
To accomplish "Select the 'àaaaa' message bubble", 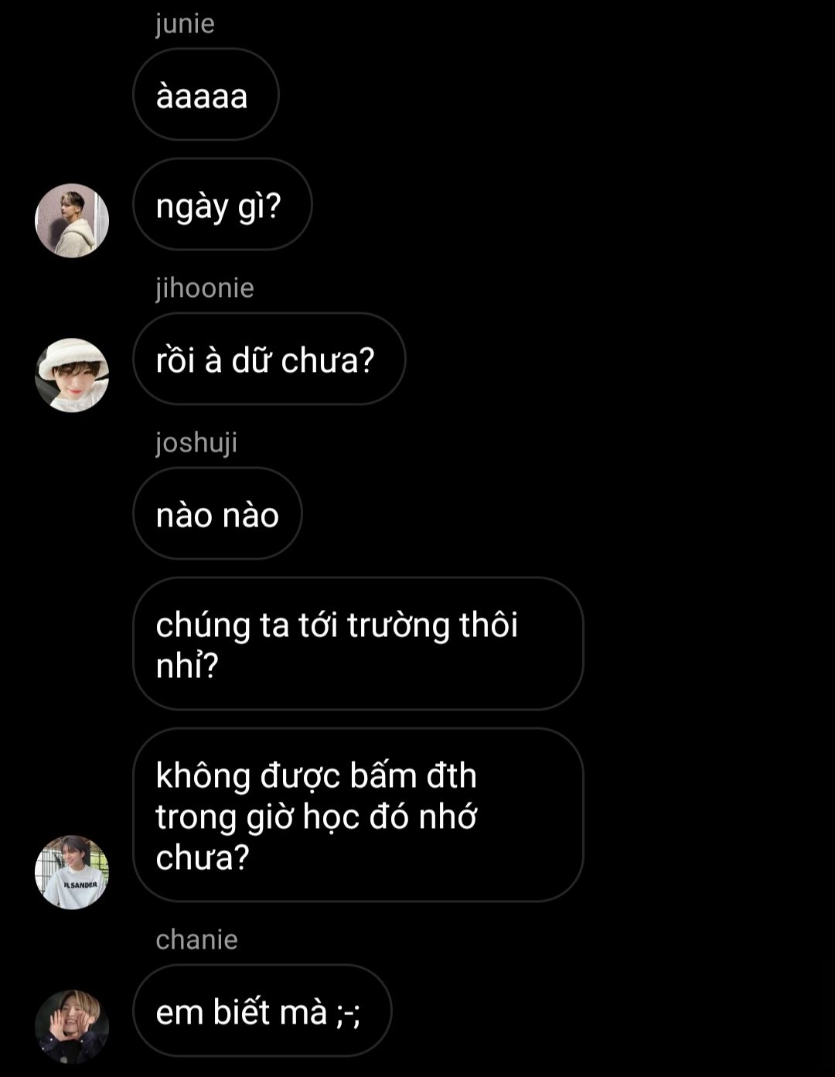I will point(206,94).
